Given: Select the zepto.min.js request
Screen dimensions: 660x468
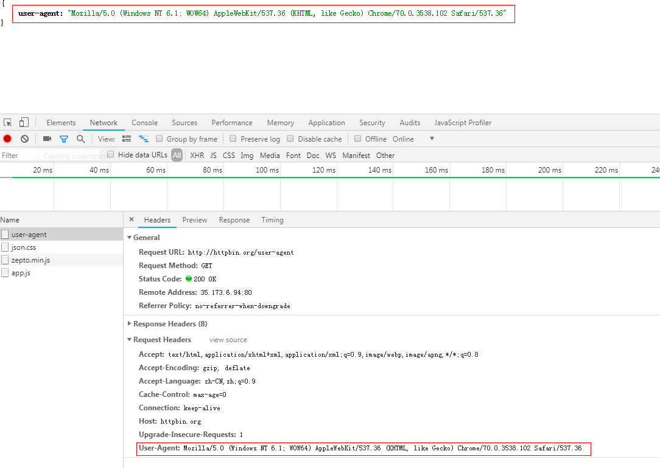Looking at the screenshot, I should click(31, 260).
